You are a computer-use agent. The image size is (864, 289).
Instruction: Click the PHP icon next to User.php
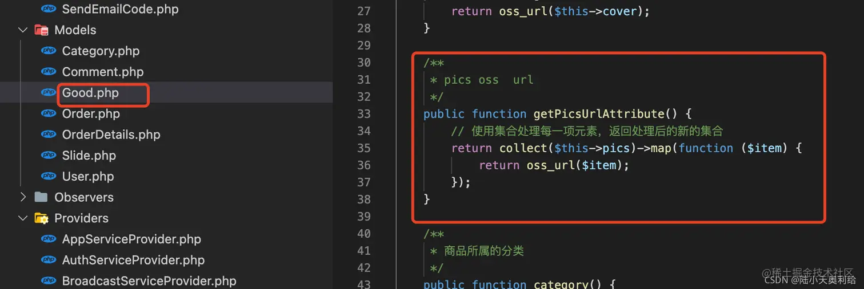(49, 176)
